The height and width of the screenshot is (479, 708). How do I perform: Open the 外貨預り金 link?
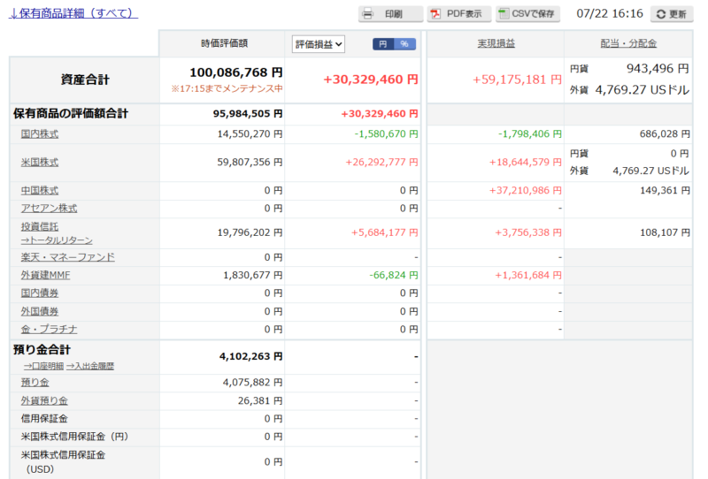[44, 400]
